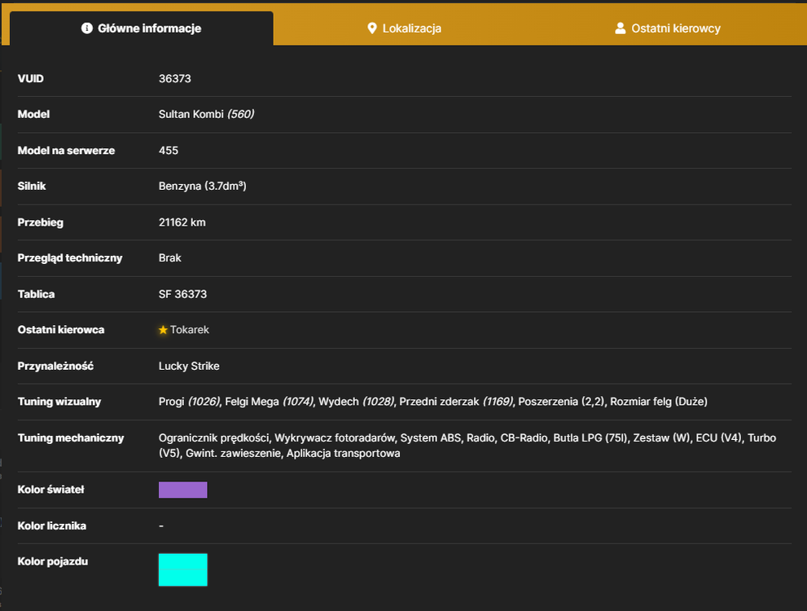Viewport: 807px width, 611px height.
Task: Click the Przynależność value Lucky Strike
Action: tap(189, 366)
